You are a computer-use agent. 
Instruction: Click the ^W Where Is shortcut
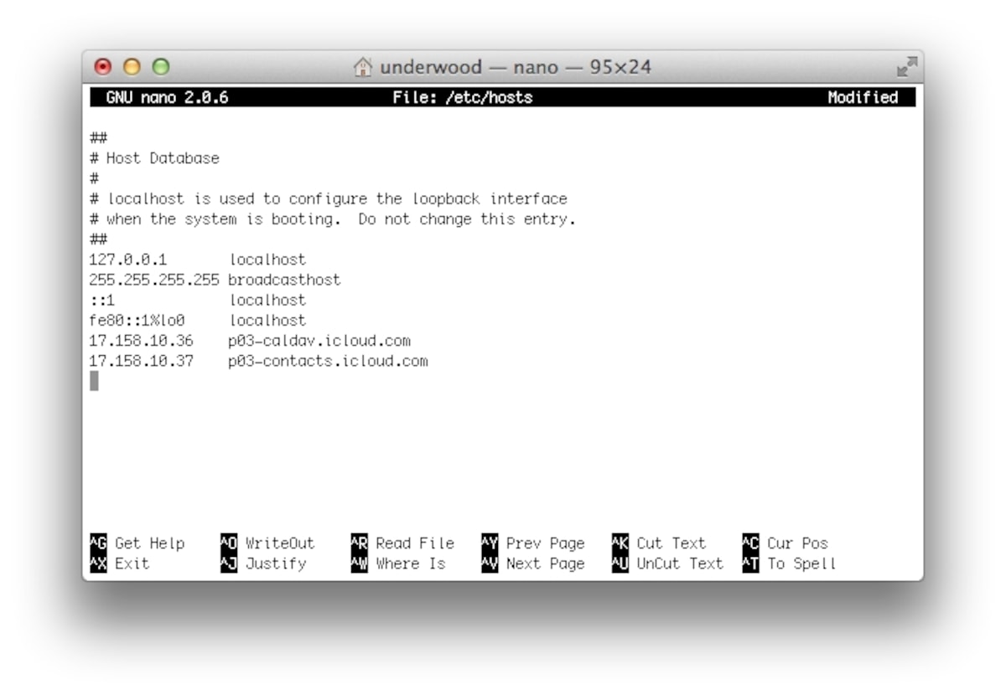point(398,564)
